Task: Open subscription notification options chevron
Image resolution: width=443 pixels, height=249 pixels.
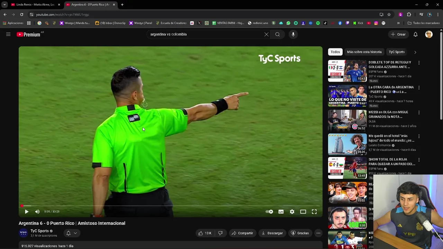Action: coord(75,233)
